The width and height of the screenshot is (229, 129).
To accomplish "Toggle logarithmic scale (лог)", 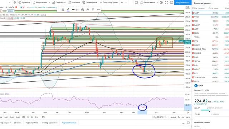I will [183, 117].
